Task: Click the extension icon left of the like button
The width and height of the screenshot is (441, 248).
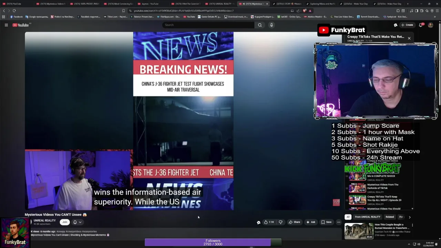Action: (x=258, y=222)
